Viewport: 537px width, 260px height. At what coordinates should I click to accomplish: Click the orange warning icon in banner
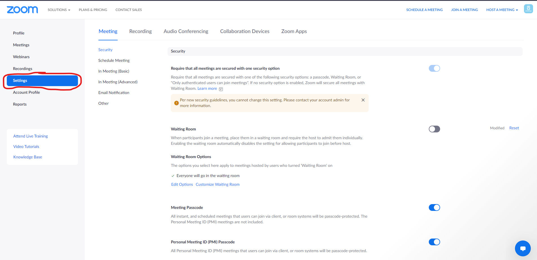pyautogui.click(x=176, y=103)
